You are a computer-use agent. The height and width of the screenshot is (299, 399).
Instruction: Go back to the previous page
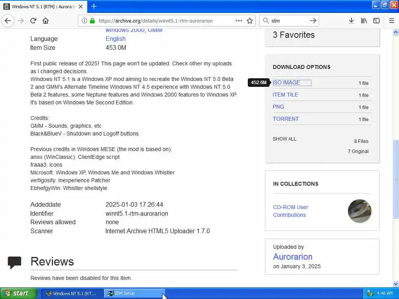coord(8,21)
